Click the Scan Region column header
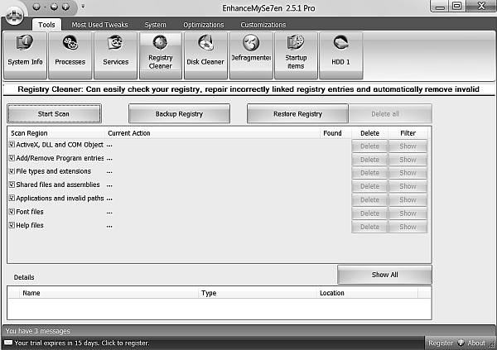This screenshot has width=497, height=350. (x=56, y=133)
